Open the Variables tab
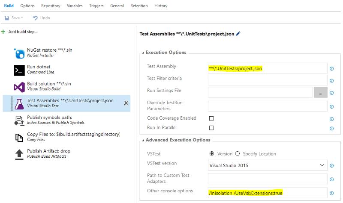Screen dimensions: 343x203 (75, 6)
